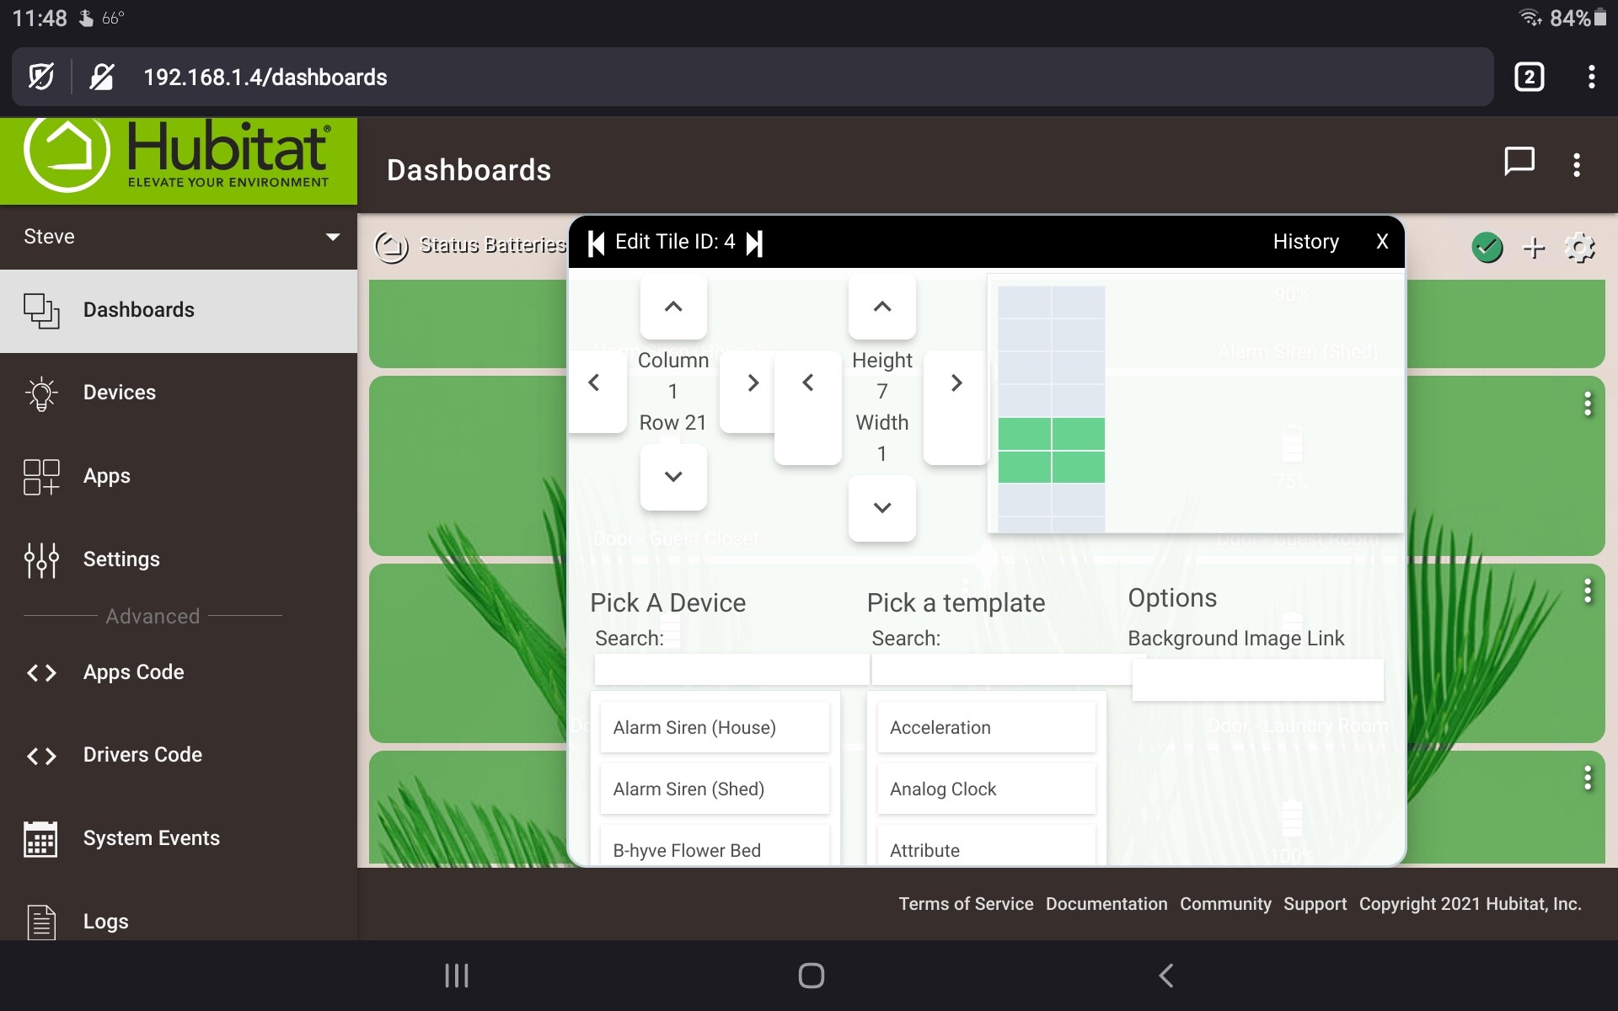Open the second tile row's three-dot menu
Viewport: 1618px width, 1011px height.
click(x=1588, y=404)
